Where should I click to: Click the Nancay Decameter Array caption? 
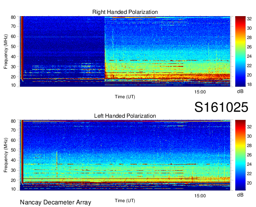[55, 202]
